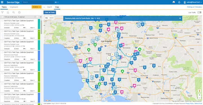Image resolution: width=203 pixels, height=105 pixels.
Task: Click the task list vertical scrollbar
Action: (41, 27)
